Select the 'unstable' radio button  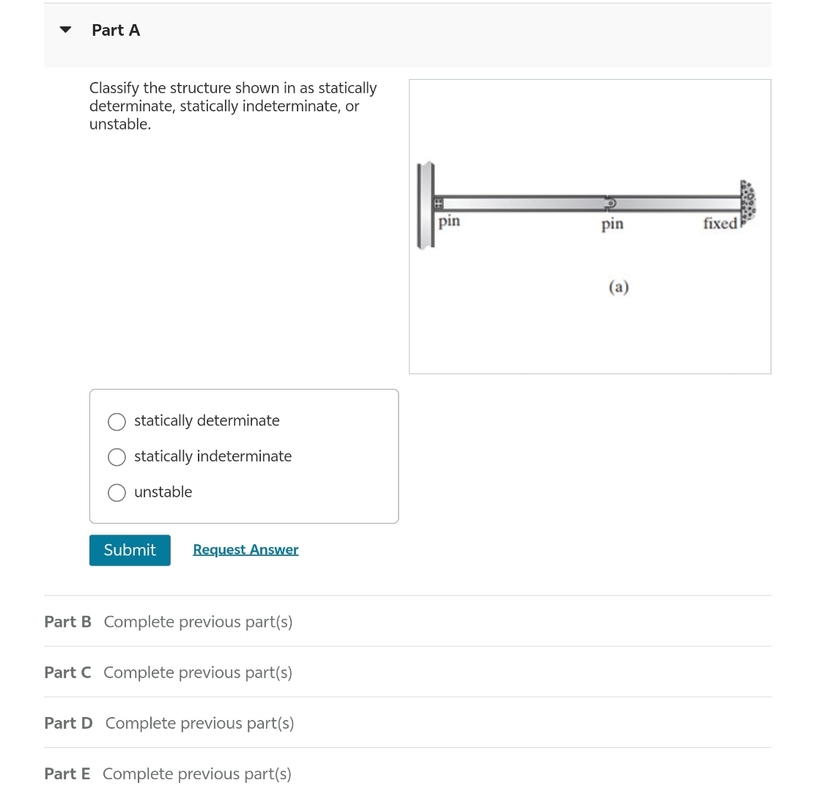click(x=117, y=492)
